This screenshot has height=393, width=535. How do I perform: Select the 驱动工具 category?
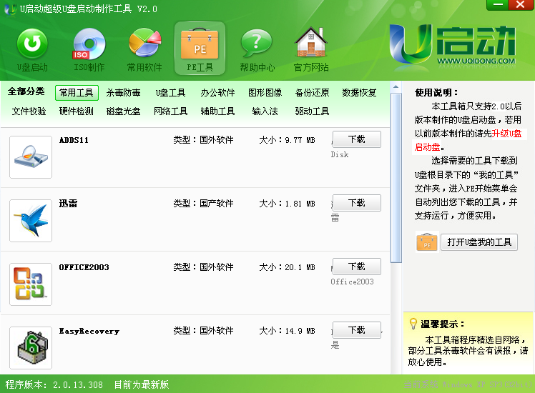tap(312, 111)
